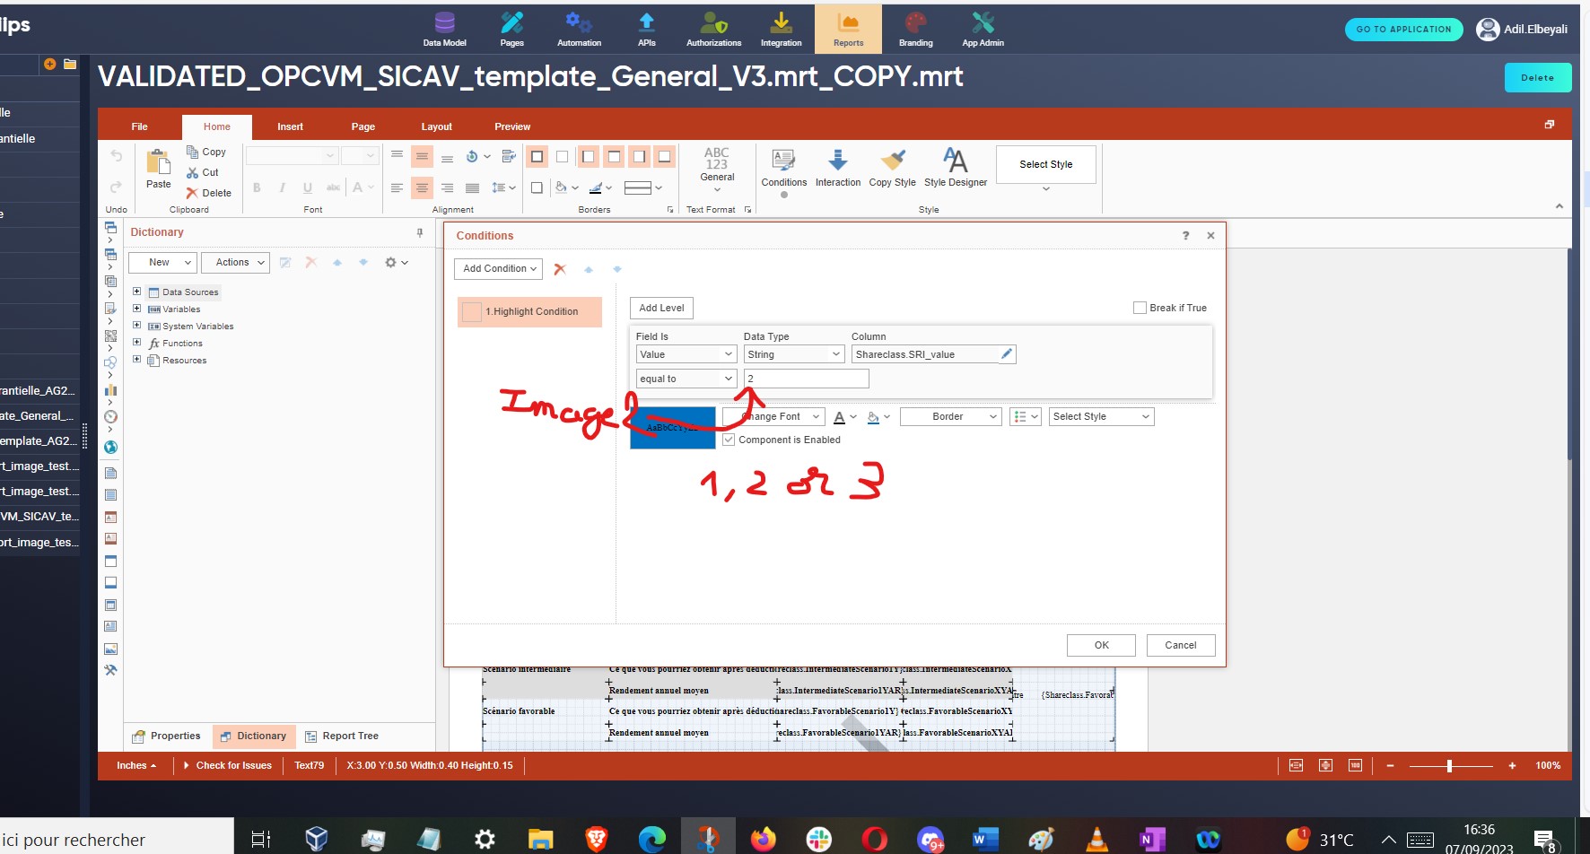Image resolution: width=1590 pixels, height=854 pixels.
Task: Click Copy in the Clipboard group
Action: click(206, 152)
